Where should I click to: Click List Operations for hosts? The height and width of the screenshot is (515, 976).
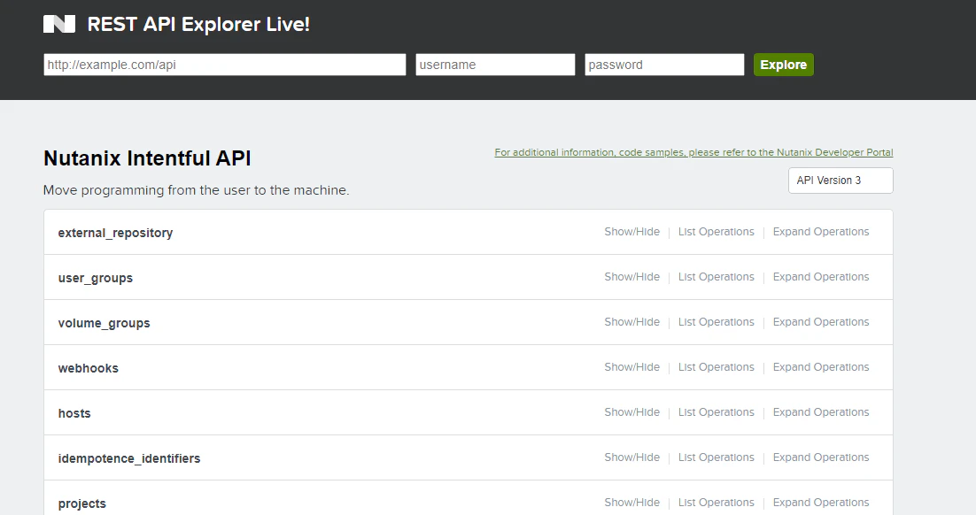[x=716, y=411]
